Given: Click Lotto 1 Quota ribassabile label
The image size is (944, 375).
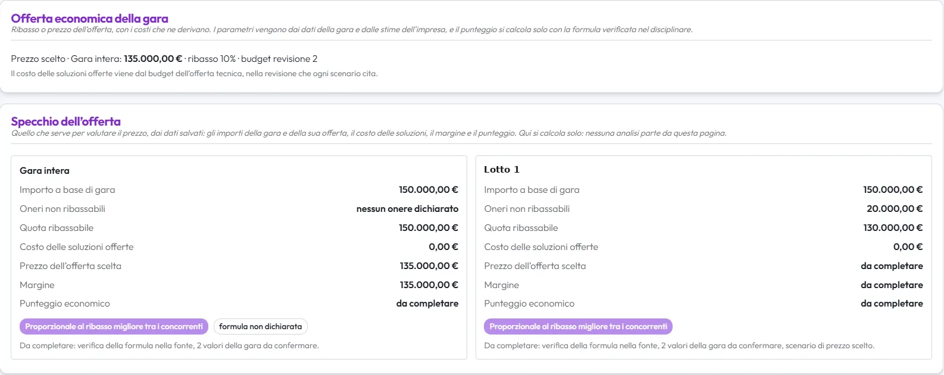Looking at the screenshot, I should (x=521, y=228).
